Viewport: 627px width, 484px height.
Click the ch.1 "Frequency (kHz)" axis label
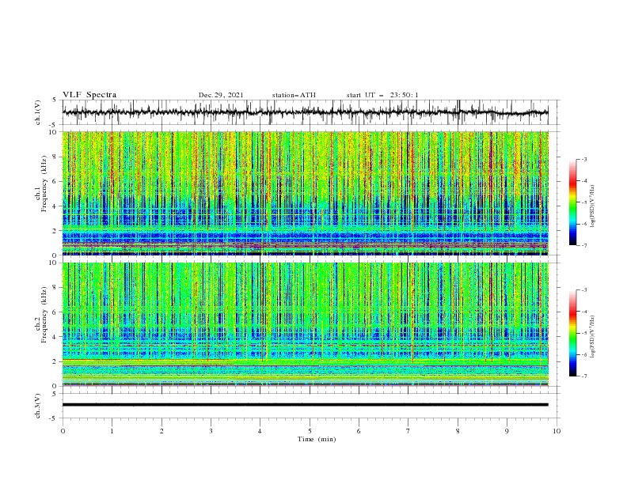(44, 183)
